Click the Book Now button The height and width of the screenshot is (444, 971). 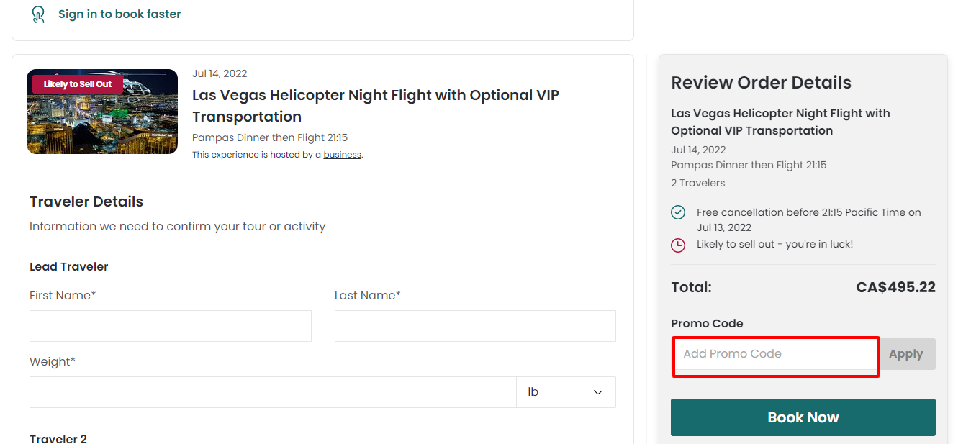[x=803, y=417]
